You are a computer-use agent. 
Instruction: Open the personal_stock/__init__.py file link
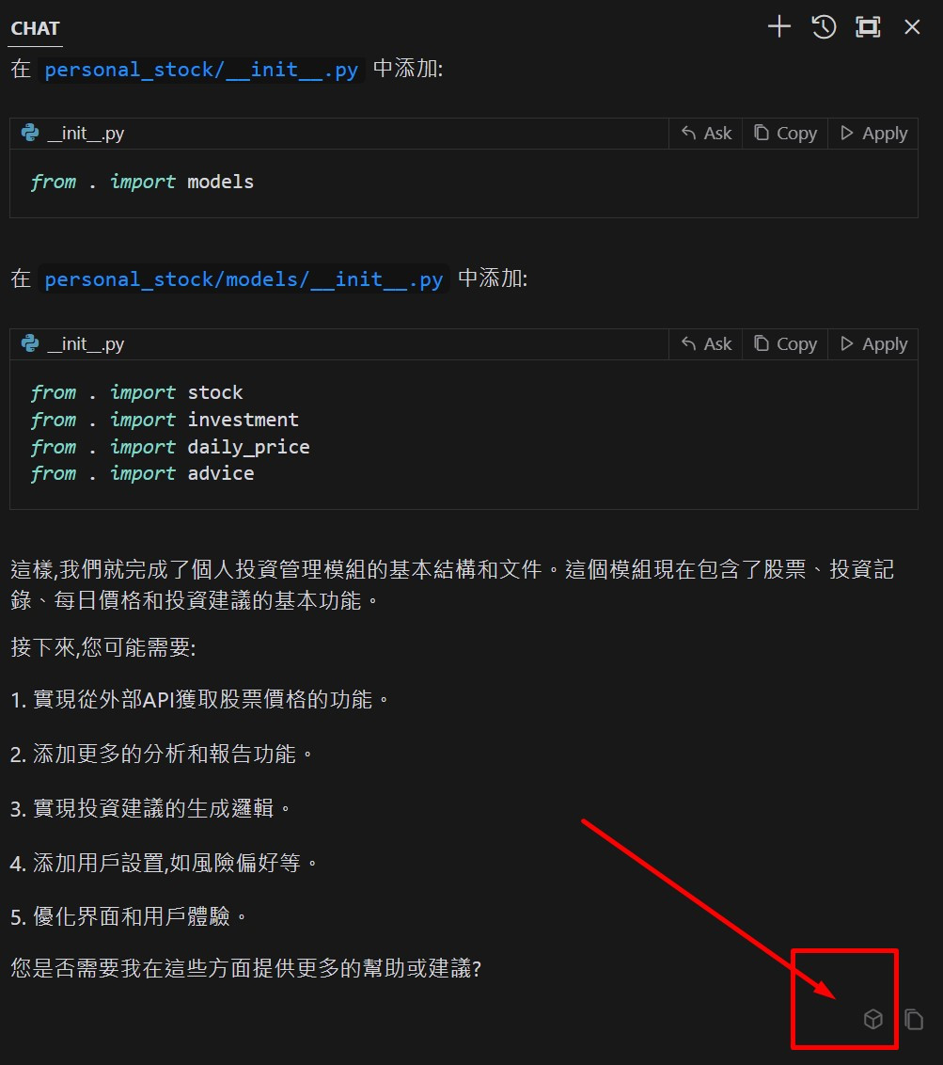tap(201, 70)
